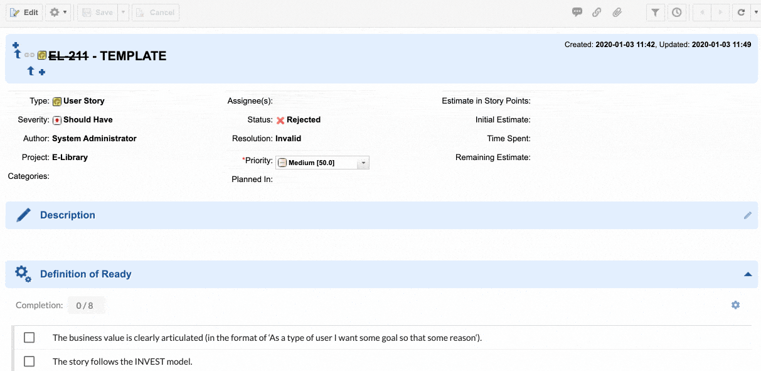761x371 pixels.
Task: Check the INVEST model story item
Action: pos(29,362)
